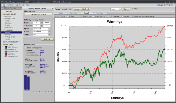The image size is (176, 103).
Task: Open the Game dropdown
Action: (x=49, y=32)
